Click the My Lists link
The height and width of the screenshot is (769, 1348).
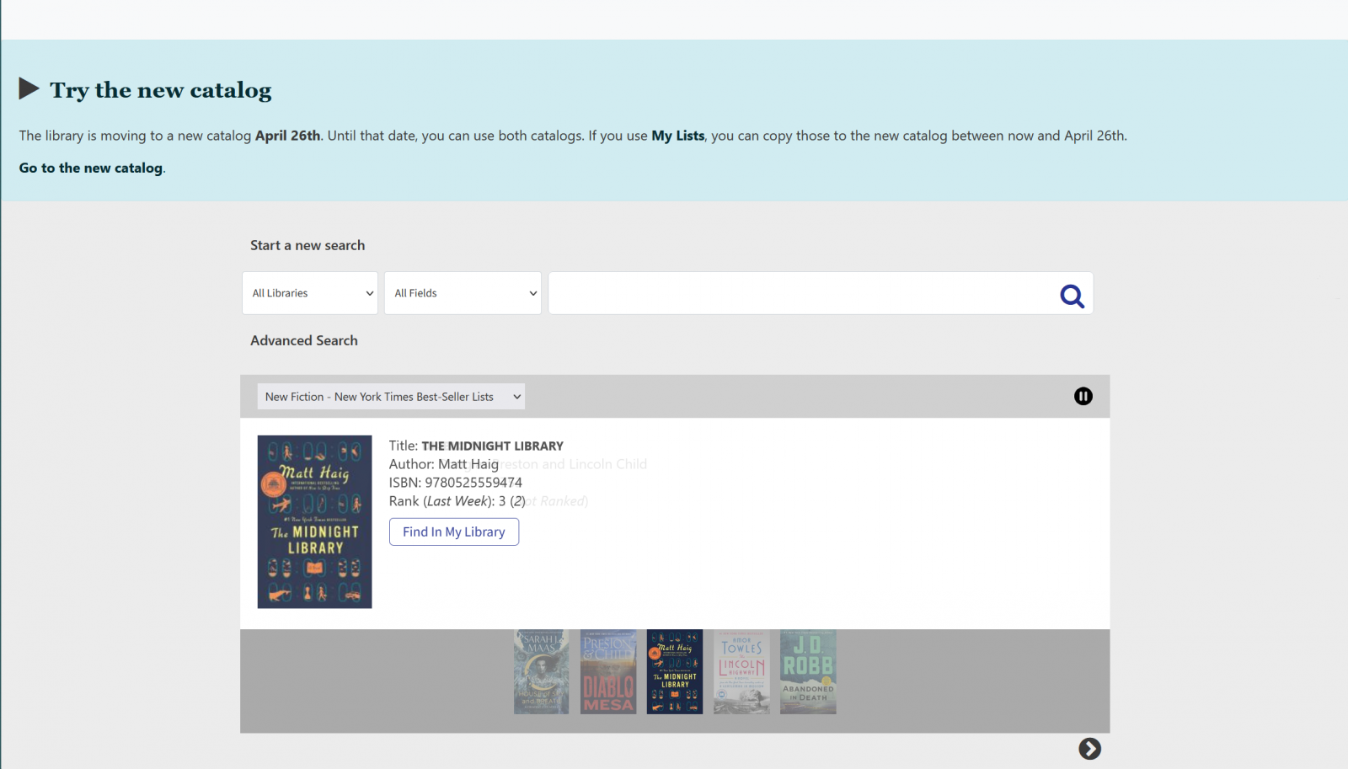click(678, 136)
